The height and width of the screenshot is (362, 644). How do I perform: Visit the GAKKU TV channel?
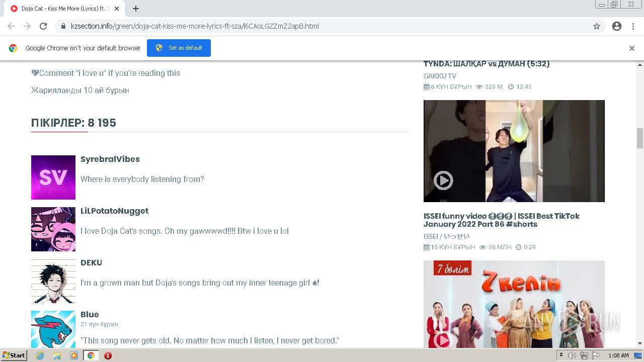pyautogui.click(x=440, y=76)
